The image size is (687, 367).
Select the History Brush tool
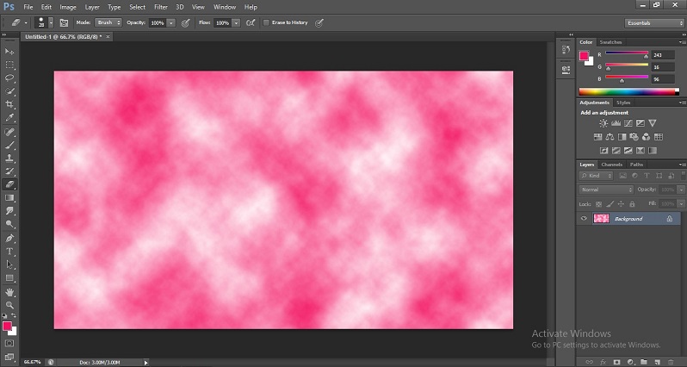coord(9,171)
